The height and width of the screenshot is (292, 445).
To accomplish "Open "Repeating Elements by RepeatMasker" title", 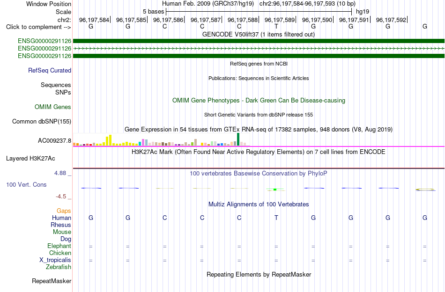I will (x=259, y=275).
